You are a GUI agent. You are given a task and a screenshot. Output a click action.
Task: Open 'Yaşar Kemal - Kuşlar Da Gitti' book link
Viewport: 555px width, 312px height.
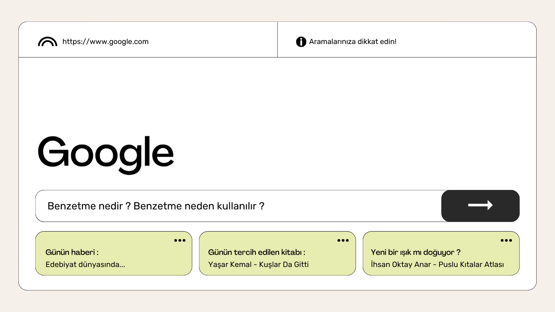(258, 264)
